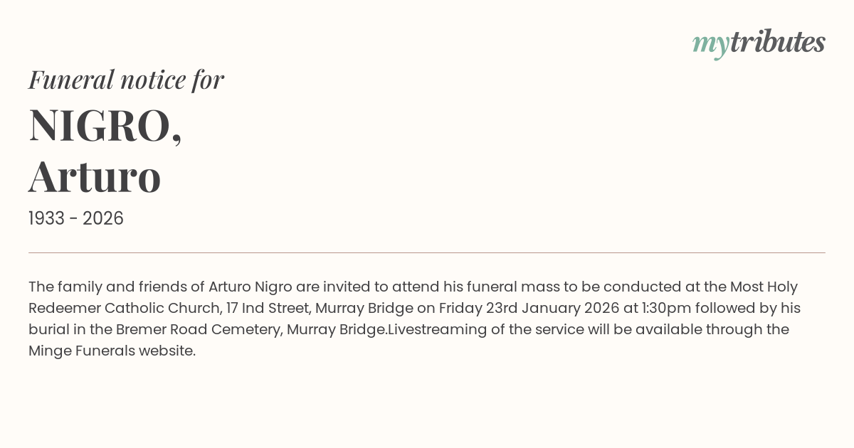Click the horizontal divider line

(x=427, y=252)
